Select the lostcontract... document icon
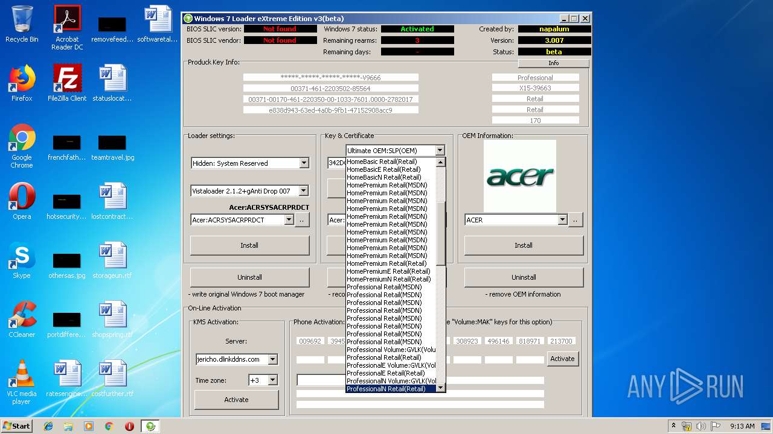773x434 pixels. [112, 201]
